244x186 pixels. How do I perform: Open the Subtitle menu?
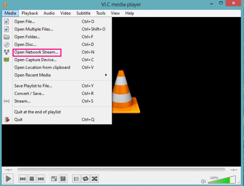pyautogui.click(x=83, y=13)
